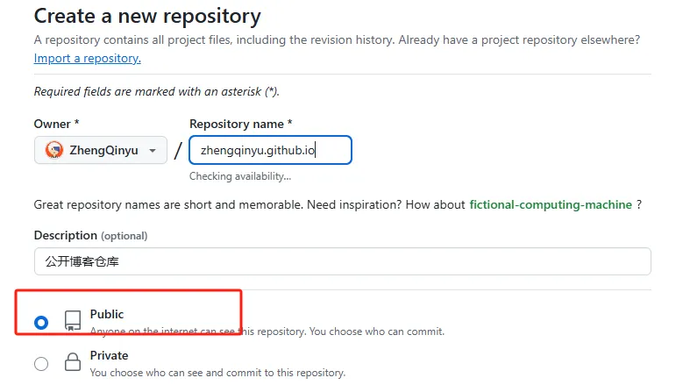Screen dimensions: 683x385
Task: Click the slash separator between owner and name
Action: (178, 151)
